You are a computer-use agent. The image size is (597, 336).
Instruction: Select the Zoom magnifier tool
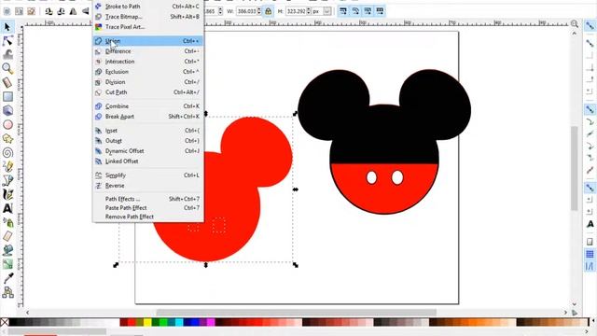tap(7, 68)
